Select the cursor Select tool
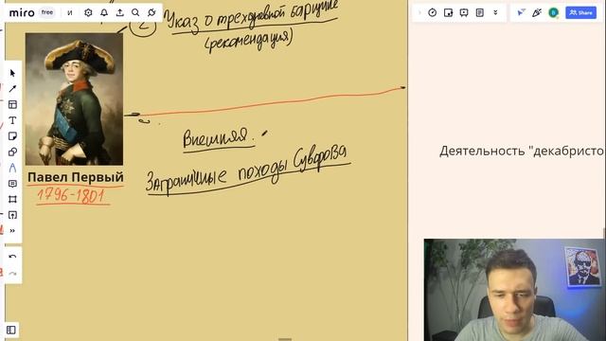 (12, 73)
